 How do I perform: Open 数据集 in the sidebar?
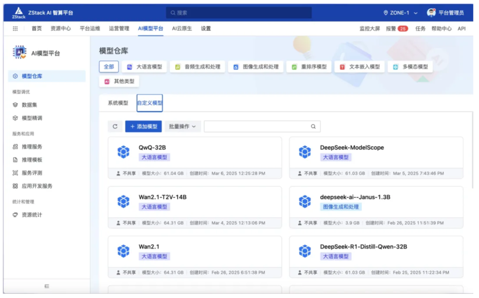point(30,105)
